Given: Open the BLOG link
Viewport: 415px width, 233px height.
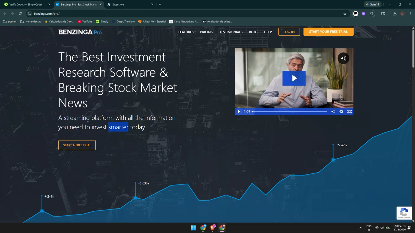Looking at the screenshot, I should [253, 32].
